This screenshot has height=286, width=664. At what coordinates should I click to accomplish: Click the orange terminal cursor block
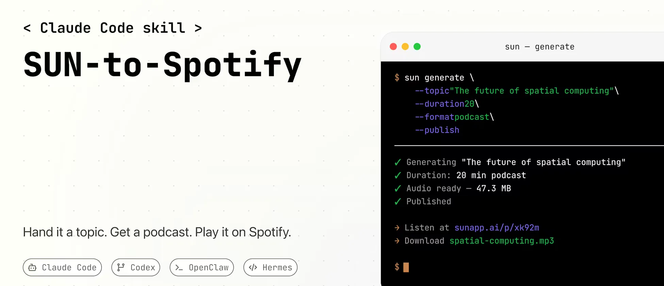pyautogui.click(x=406, y=267)
